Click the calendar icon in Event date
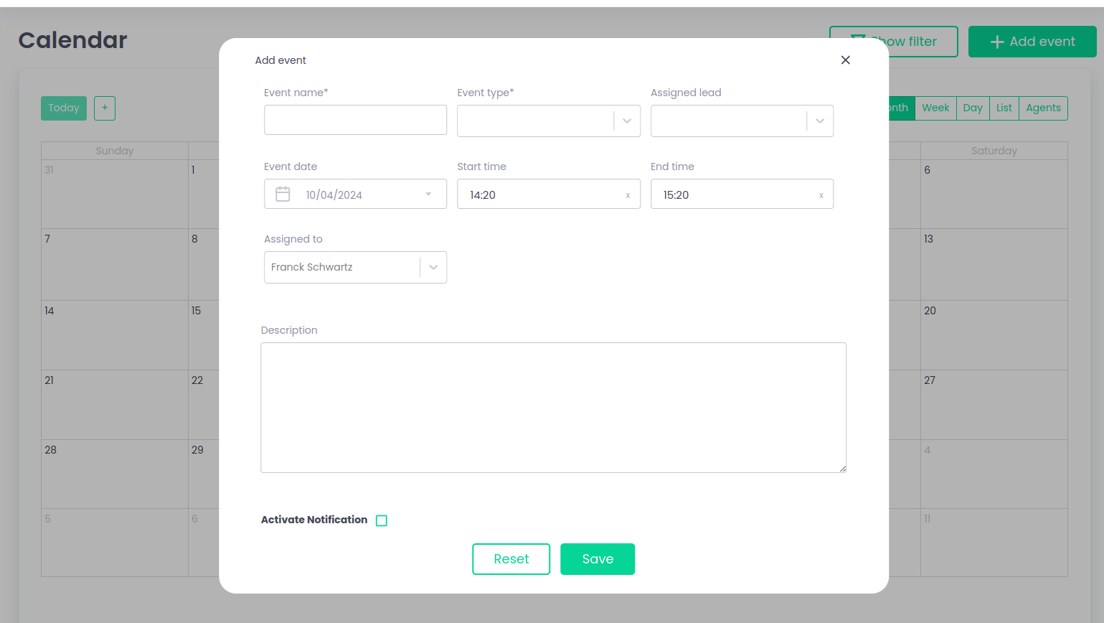This screenshot has width=1104, height=623. point(283,195)
